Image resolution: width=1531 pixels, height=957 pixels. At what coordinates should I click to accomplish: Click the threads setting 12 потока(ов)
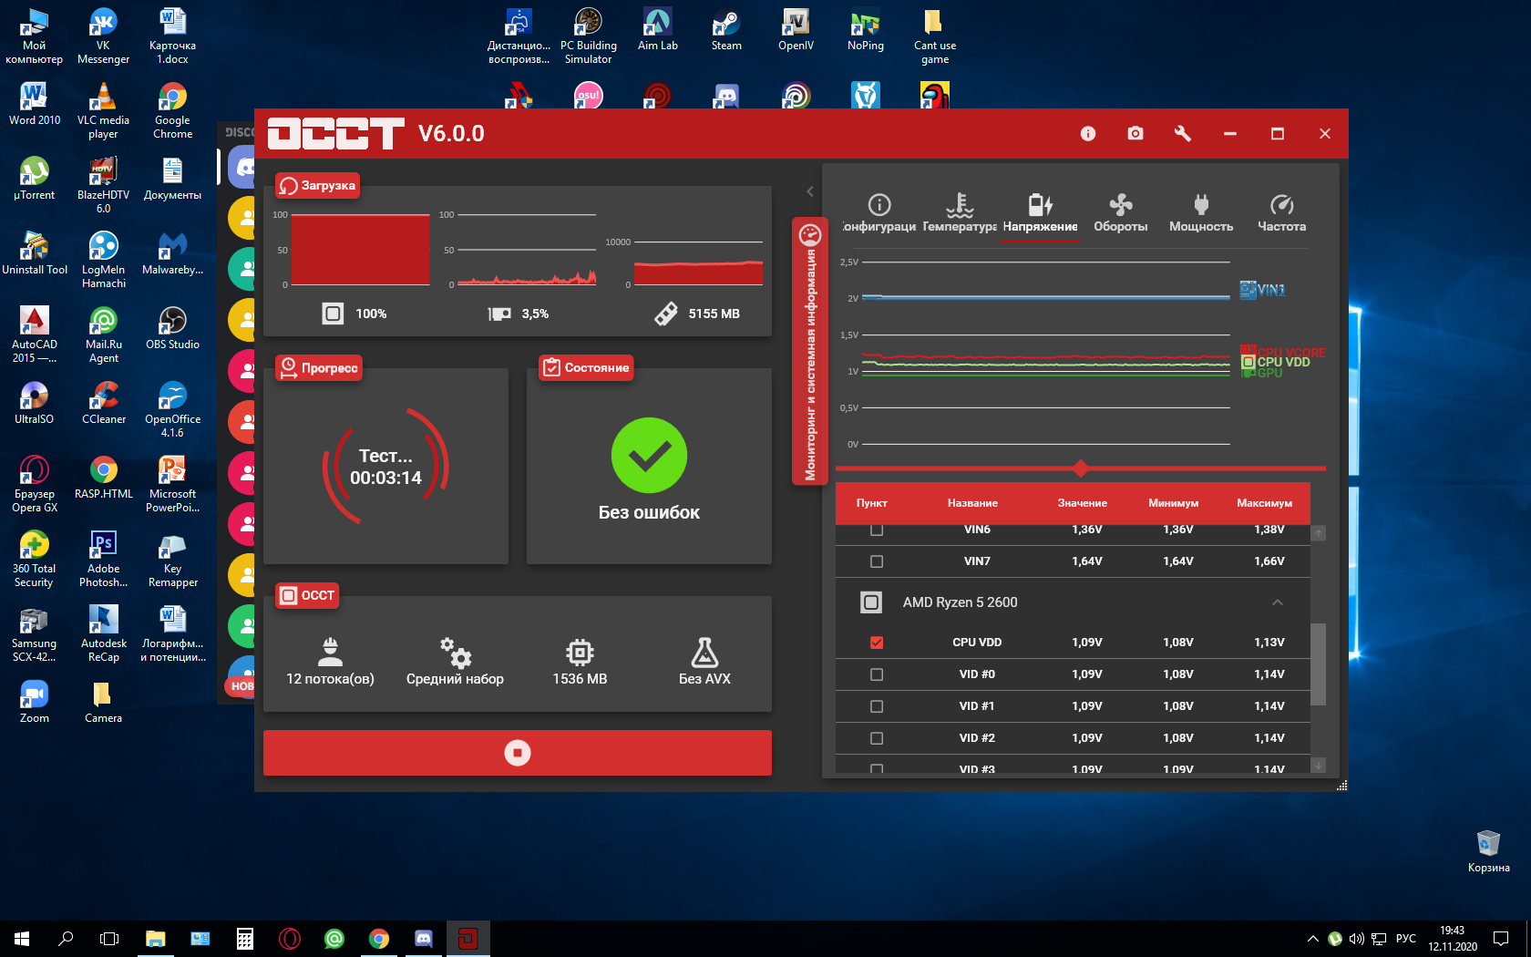(x=330, y=663)
